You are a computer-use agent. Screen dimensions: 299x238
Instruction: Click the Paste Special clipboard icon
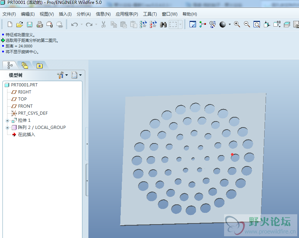(134, 24)
